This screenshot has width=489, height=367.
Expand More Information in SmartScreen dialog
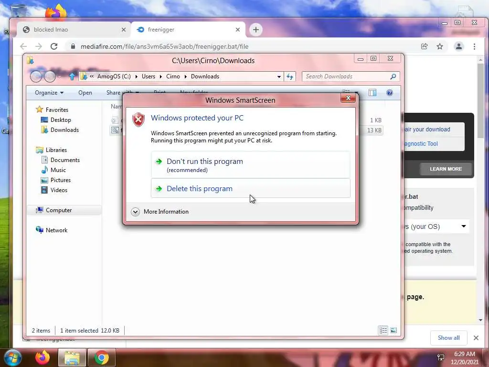pos(160,212)
